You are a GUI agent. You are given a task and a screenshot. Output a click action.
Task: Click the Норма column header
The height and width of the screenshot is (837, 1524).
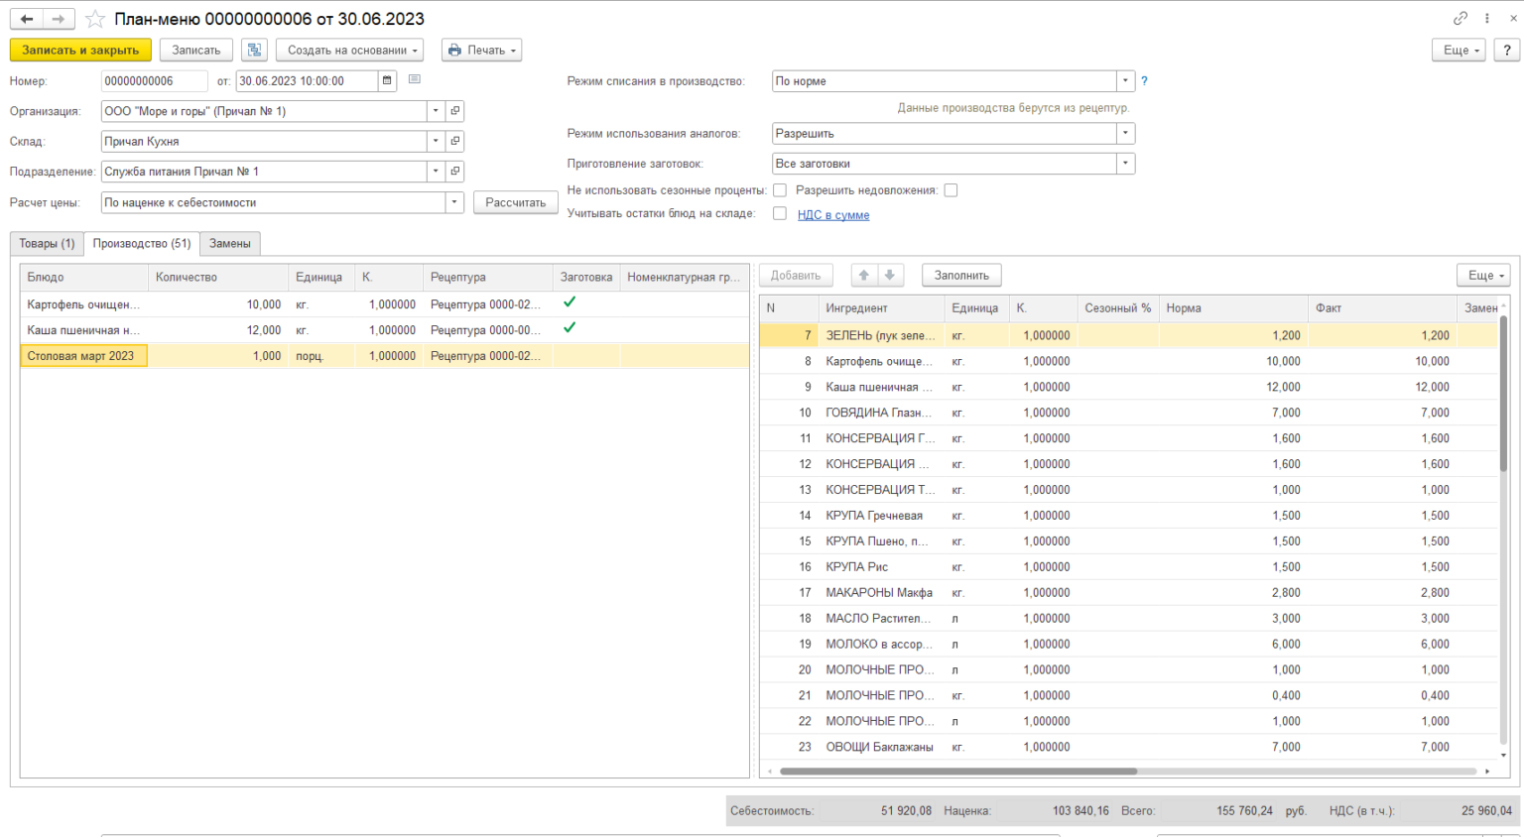[1233, 308]
